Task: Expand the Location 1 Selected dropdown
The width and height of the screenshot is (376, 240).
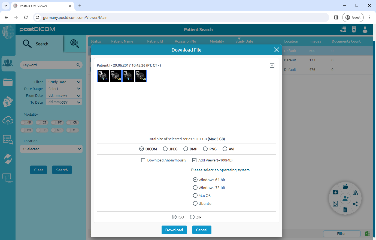Action: (x=51, y=149)
